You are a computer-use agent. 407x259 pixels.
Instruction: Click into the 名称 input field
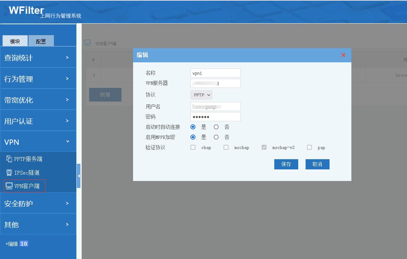[x=215, y=73]
